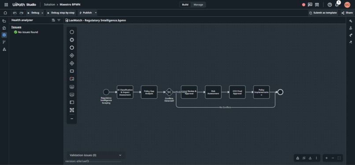Open the notifications bell
The width and height of the screenshot is (355, 165).
pyautogui.click(x=337, y=5)
